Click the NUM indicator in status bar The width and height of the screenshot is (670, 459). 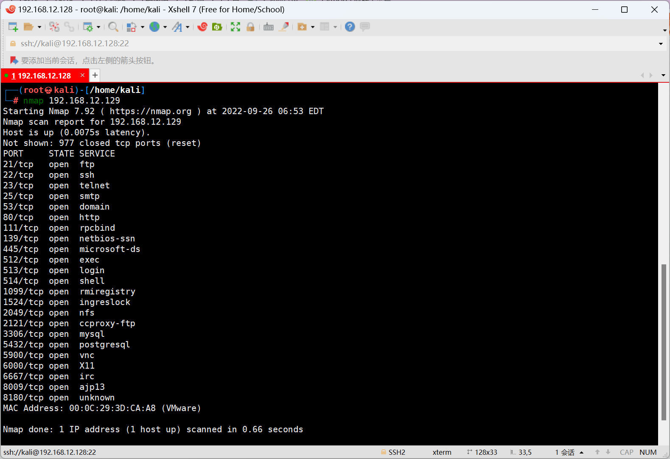(x=648, y=452)
